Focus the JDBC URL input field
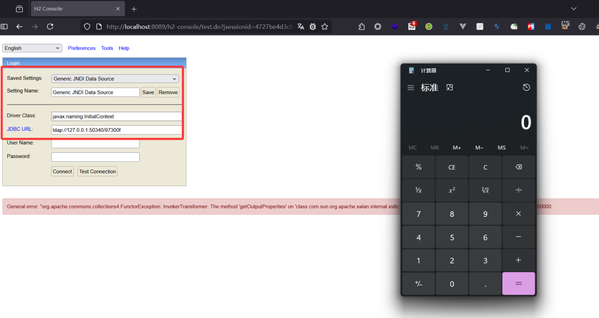This screenshot has width=599, height=318. (x=116, y=130)
